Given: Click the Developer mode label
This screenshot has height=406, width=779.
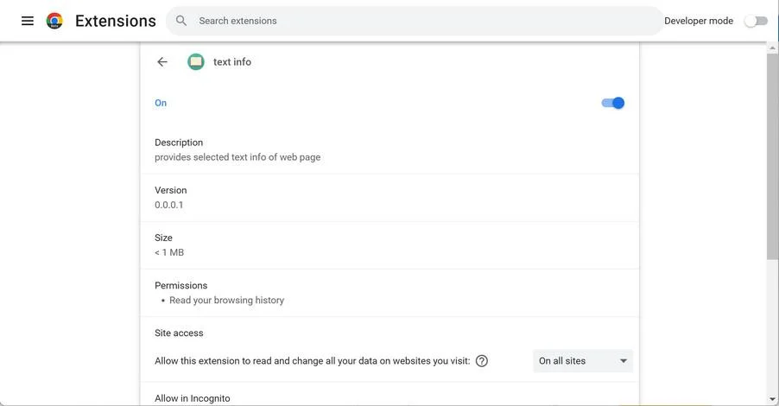Looking at the screenshot, I should 699,21.
